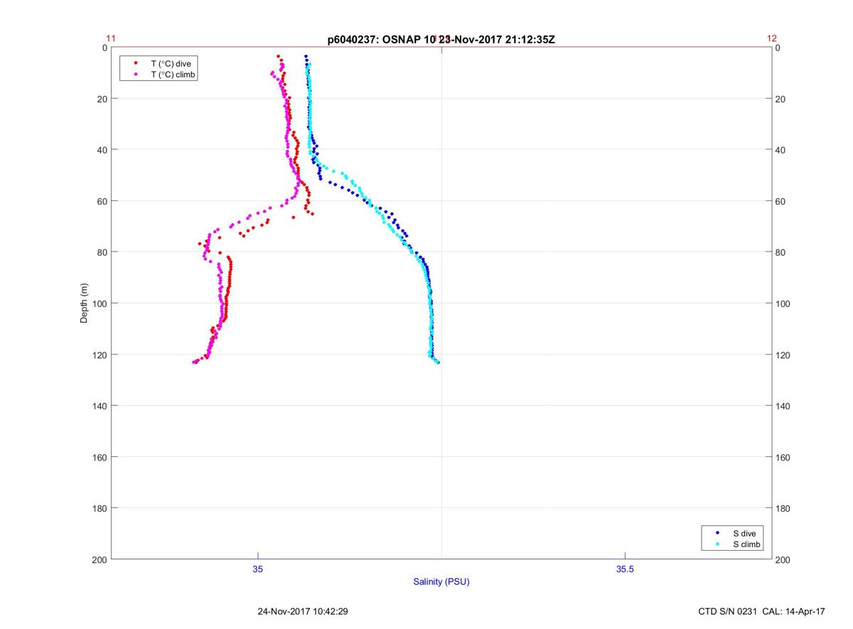Click the 100 tick on left depth axis
This screenshot has width=853, height=629.
coord(100,303)
